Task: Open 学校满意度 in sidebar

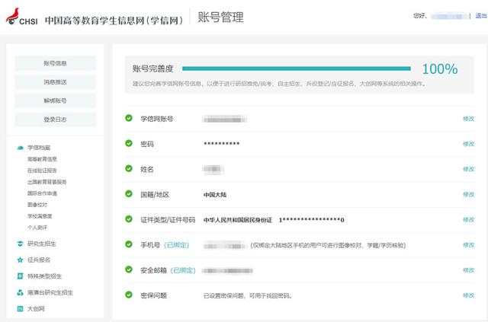Action: [40, 216]
